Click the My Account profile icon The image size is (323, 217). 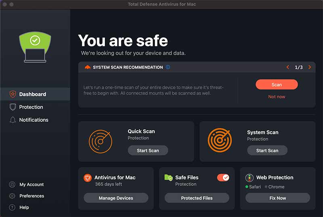(x=12, y=184)
